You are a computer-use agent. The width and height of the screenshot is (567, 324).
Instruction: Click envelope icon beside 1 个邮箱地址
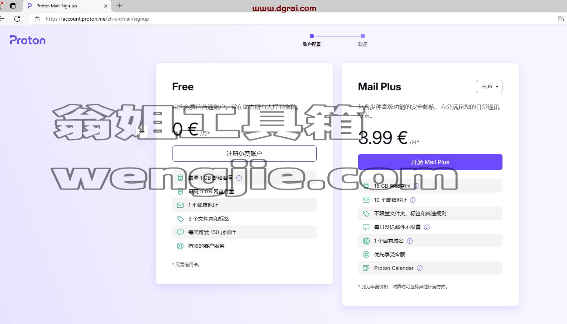pos(180,205)
